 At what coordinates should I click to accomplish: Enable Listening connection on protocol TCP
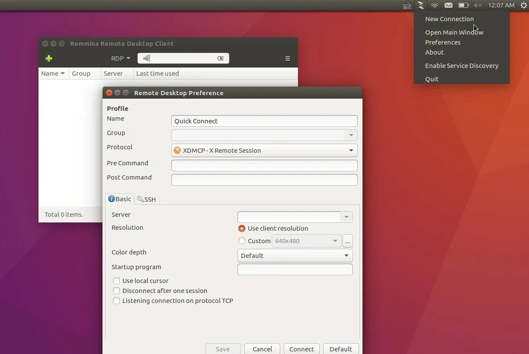point(116,301)
